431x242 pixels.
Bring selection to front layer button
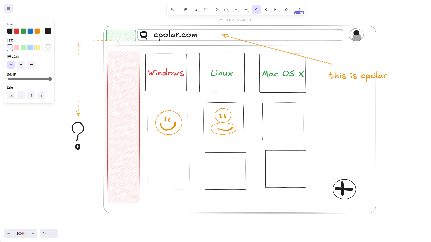point(41,95)
